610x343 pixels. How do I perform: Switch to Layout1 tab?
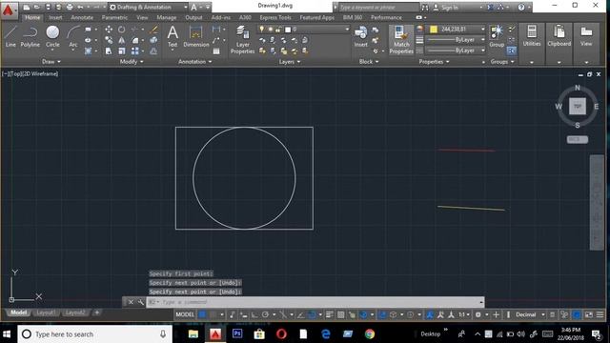[x=46, y=313]
